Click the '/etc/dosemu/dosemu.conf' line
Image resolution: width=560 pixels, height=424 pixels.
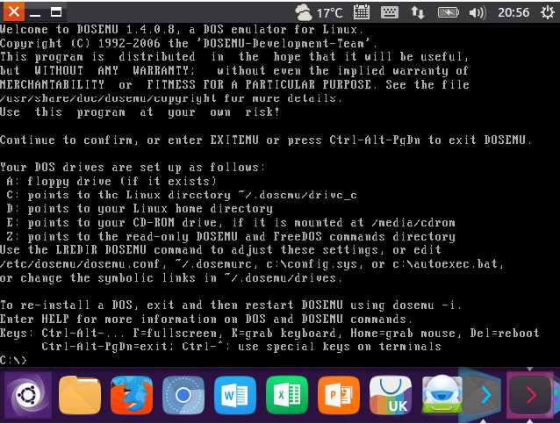252,264
